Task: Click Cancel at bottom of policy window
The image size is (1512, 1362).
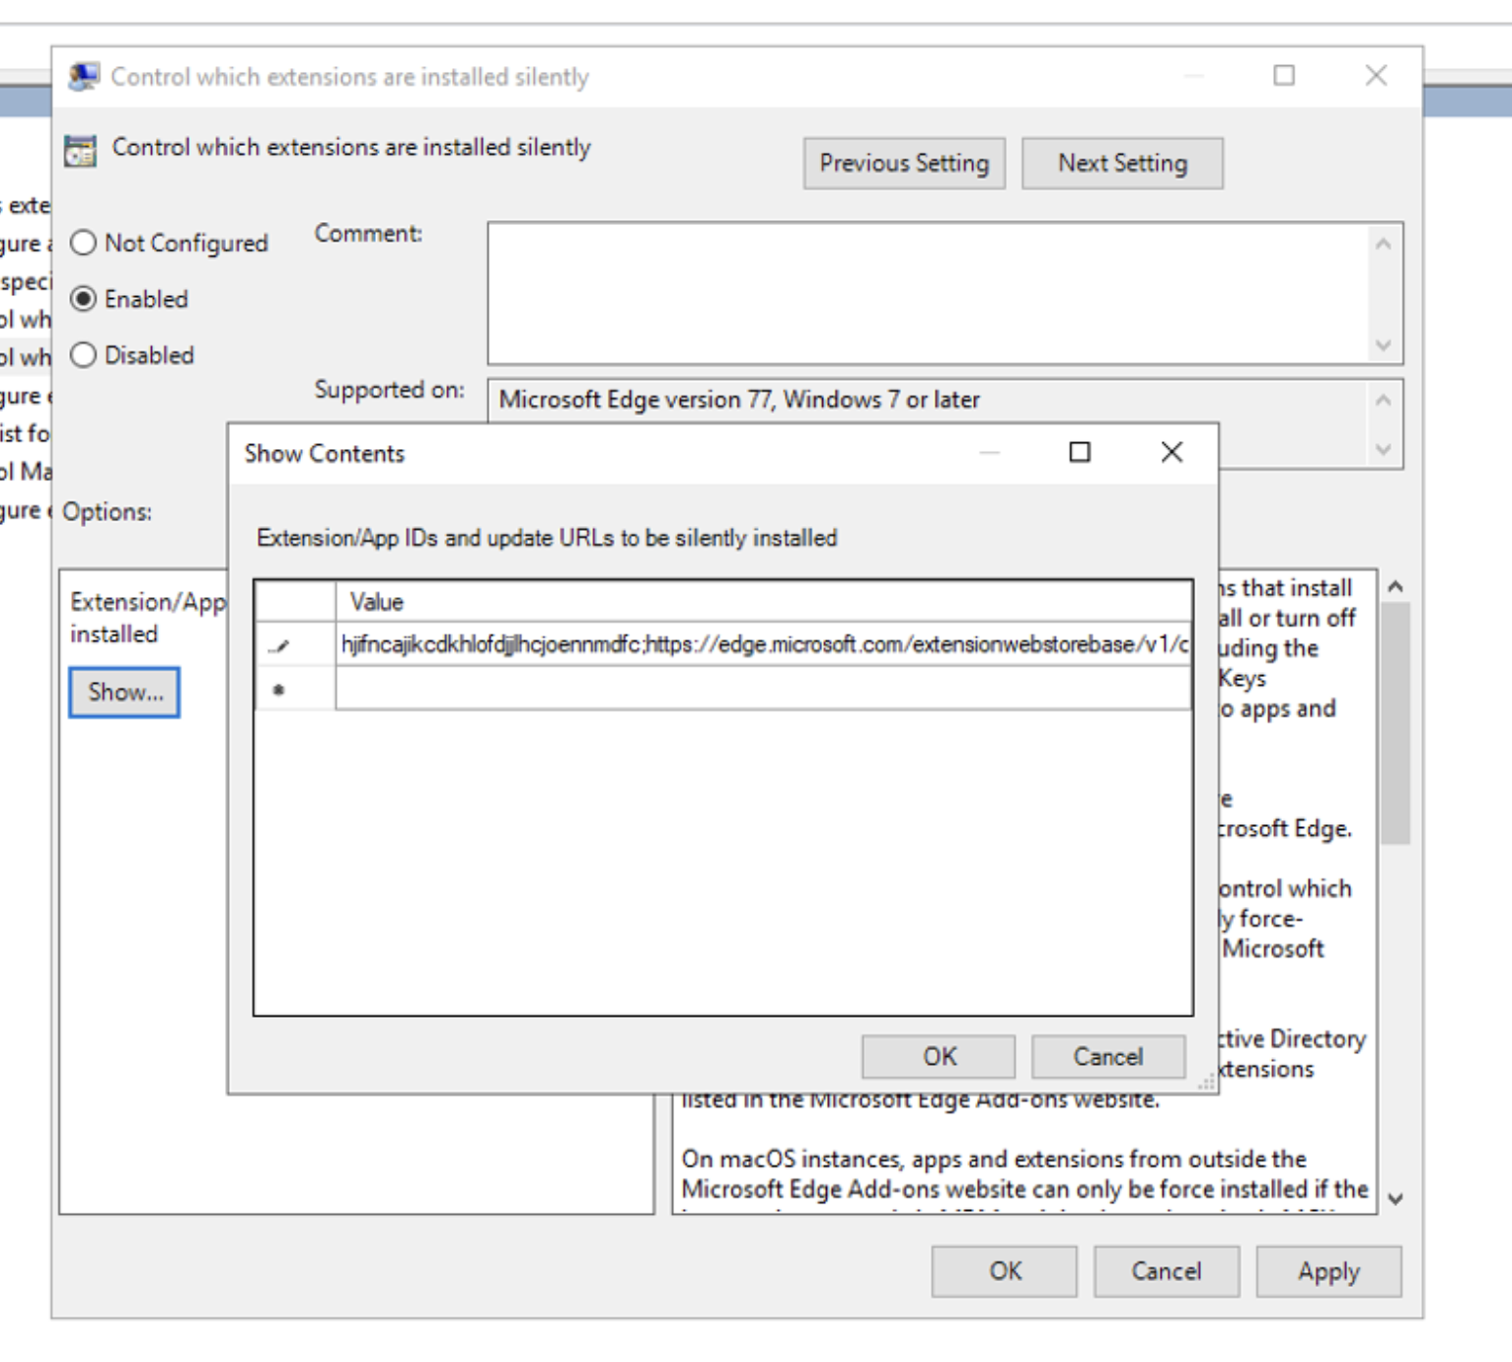Action: 1166,1271
